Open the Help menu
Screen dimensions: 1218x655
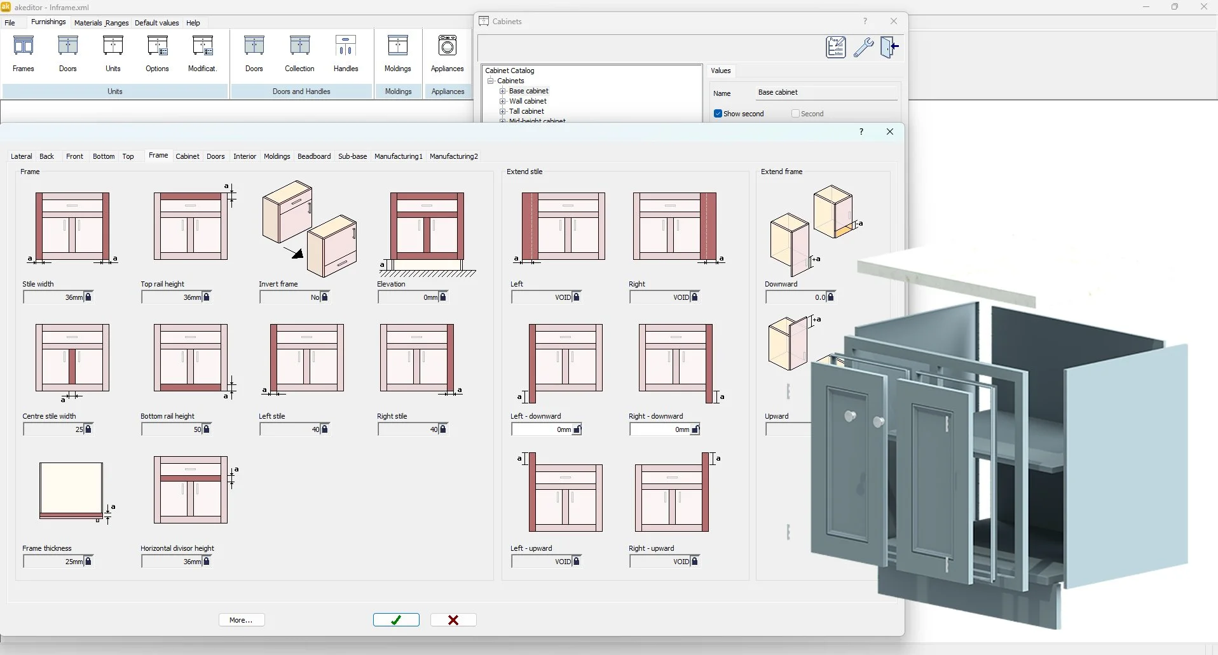coord(193,23)
